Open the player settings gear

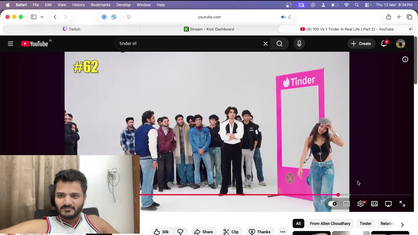(361, 204)
